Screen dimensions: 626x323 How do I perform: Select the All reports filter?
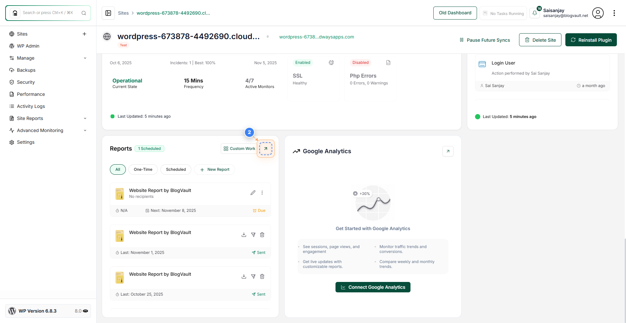[x=118, y=169]
